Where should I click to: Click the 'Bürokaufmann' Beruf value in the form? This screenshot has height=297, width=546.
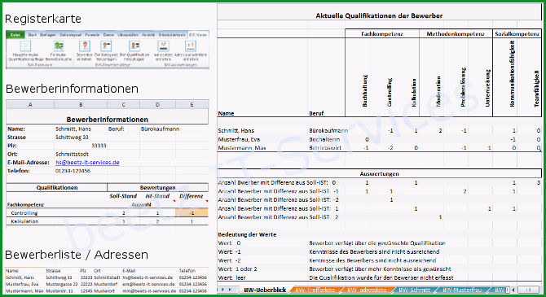[161, 129]
